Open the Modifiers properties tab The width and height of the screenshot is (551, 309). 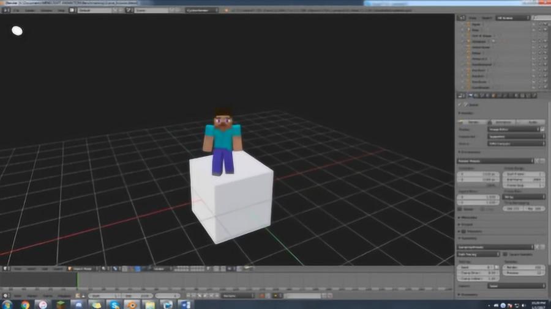(505, 95)
